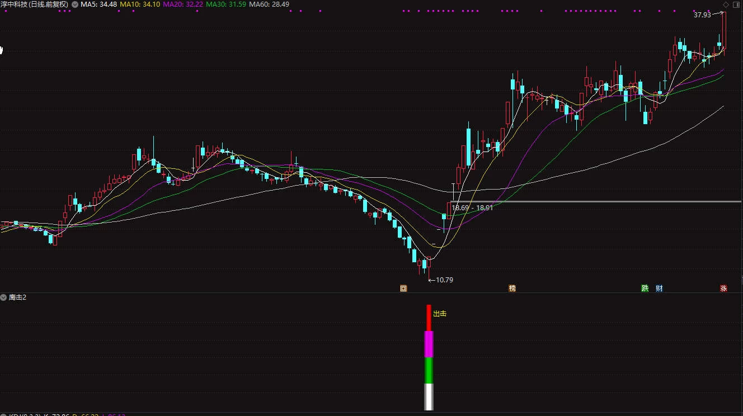Viewport: 743px width, 416px height.
Task: Click the green 跌 event marker icon
Action: coord(645,289)
